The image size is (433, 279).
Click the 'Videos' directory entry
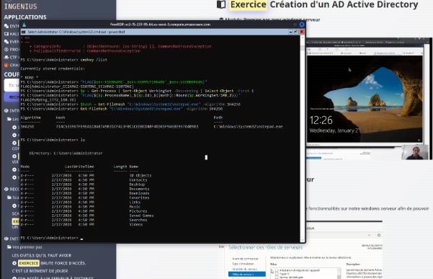coord(136,224)
